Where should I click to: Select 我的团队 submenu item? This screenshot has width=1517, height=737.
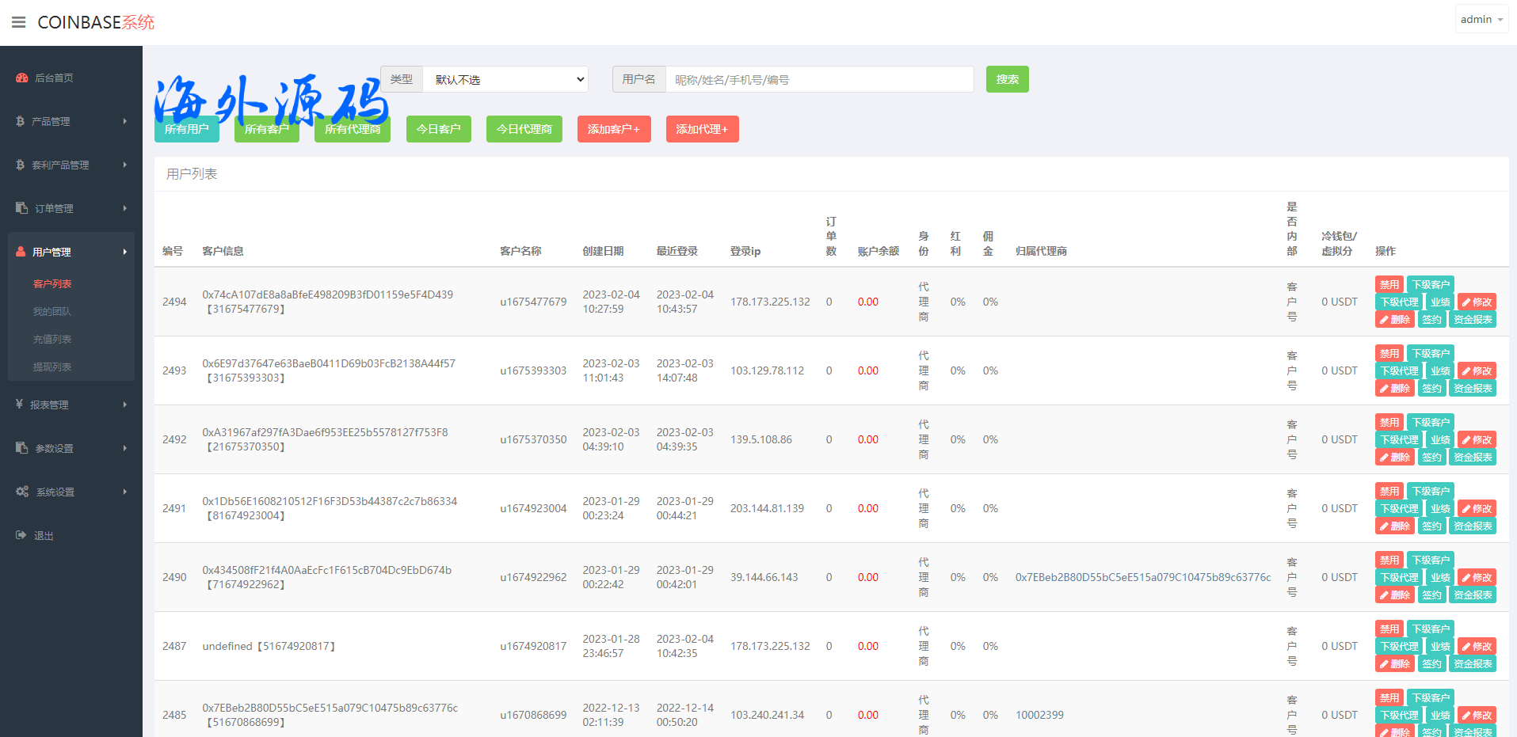pos(52,311)
